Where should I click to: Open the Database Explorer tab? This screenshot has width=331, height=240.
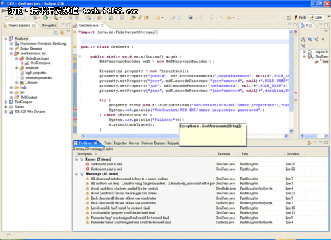(x=153, y=143)
